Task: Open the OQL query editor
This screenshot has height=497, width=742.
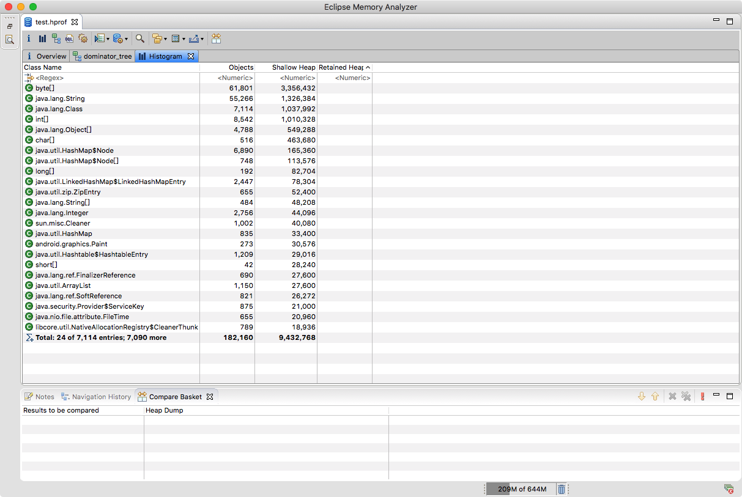Action: pos(70,39)
